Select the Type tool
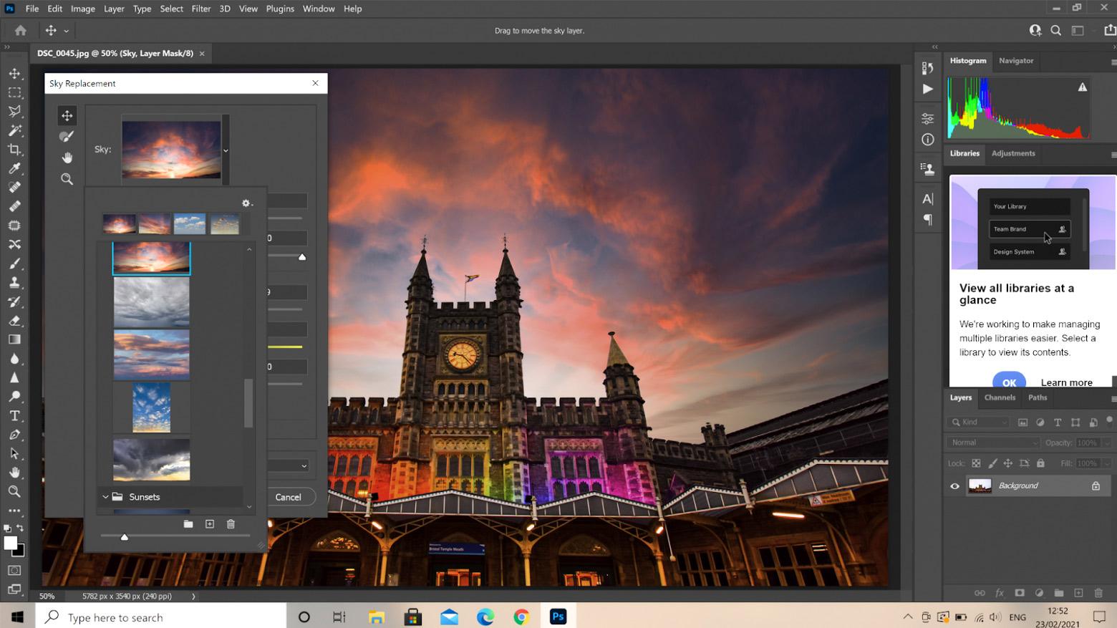1117x628 pixels. (x=14, y=416)
